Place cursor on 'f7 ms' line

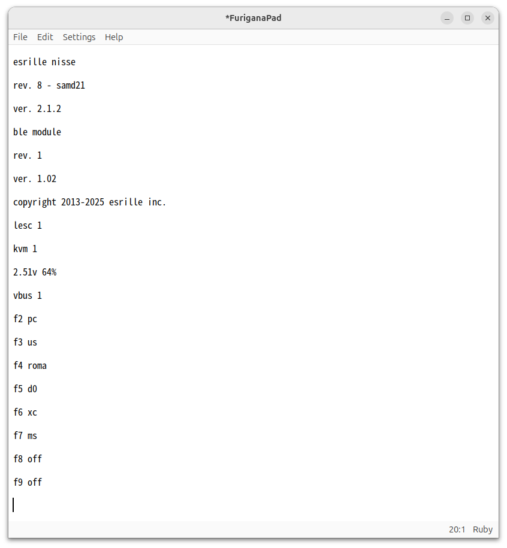pyautogui.click(x=25, y=436)
